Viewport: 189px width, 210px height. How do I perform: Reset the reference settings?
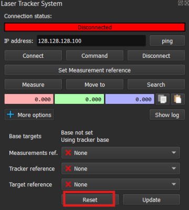[x=90, y=199]
